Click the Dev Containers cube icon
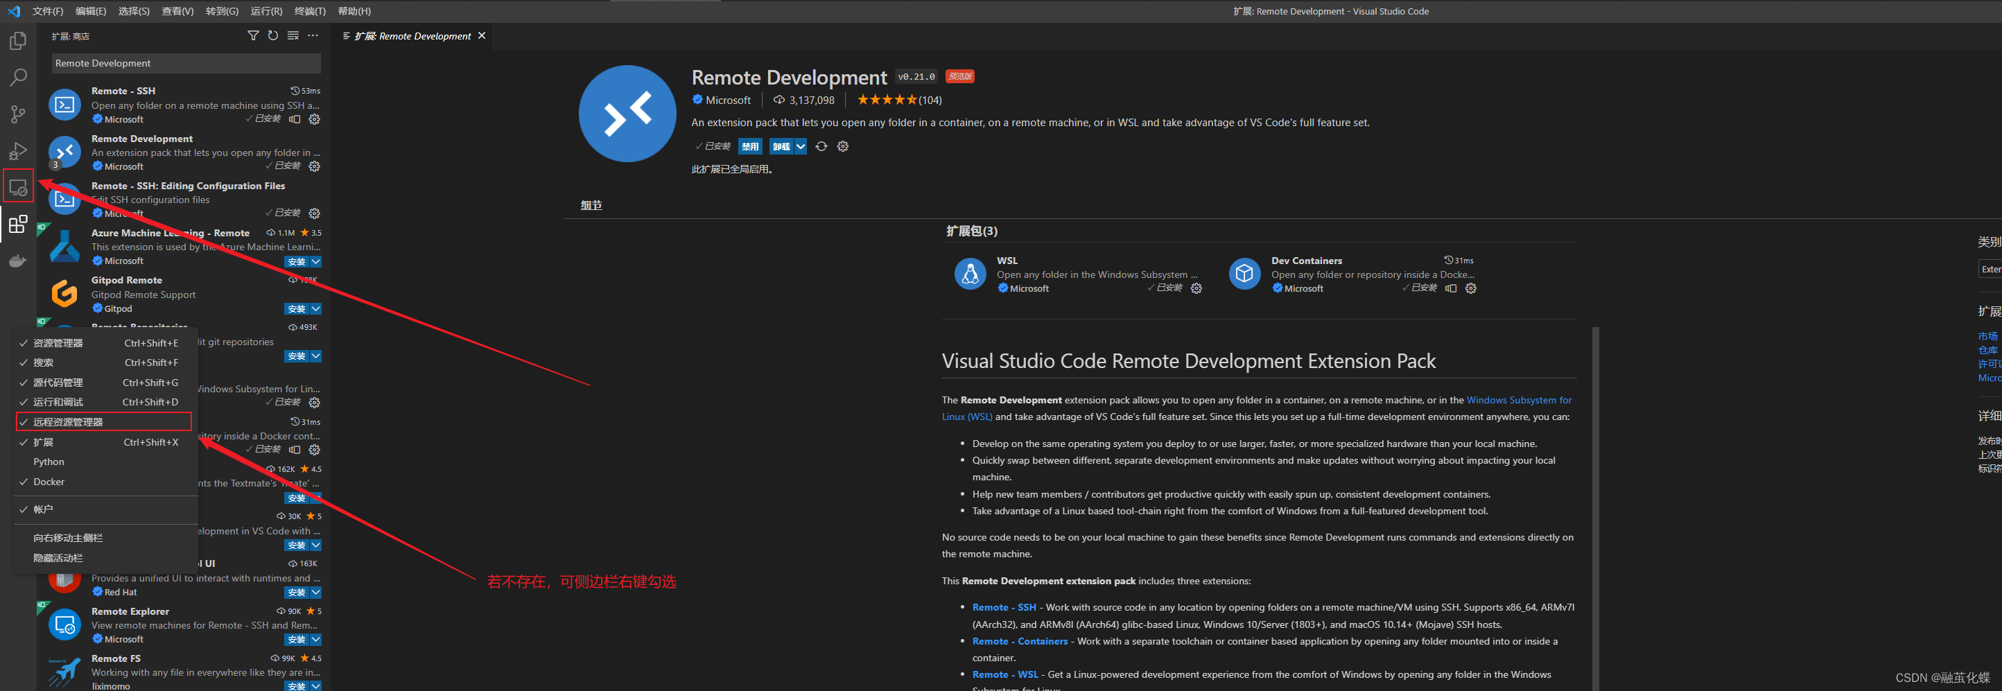Viewport: 2002px width, 691px height. point(1244,274)
